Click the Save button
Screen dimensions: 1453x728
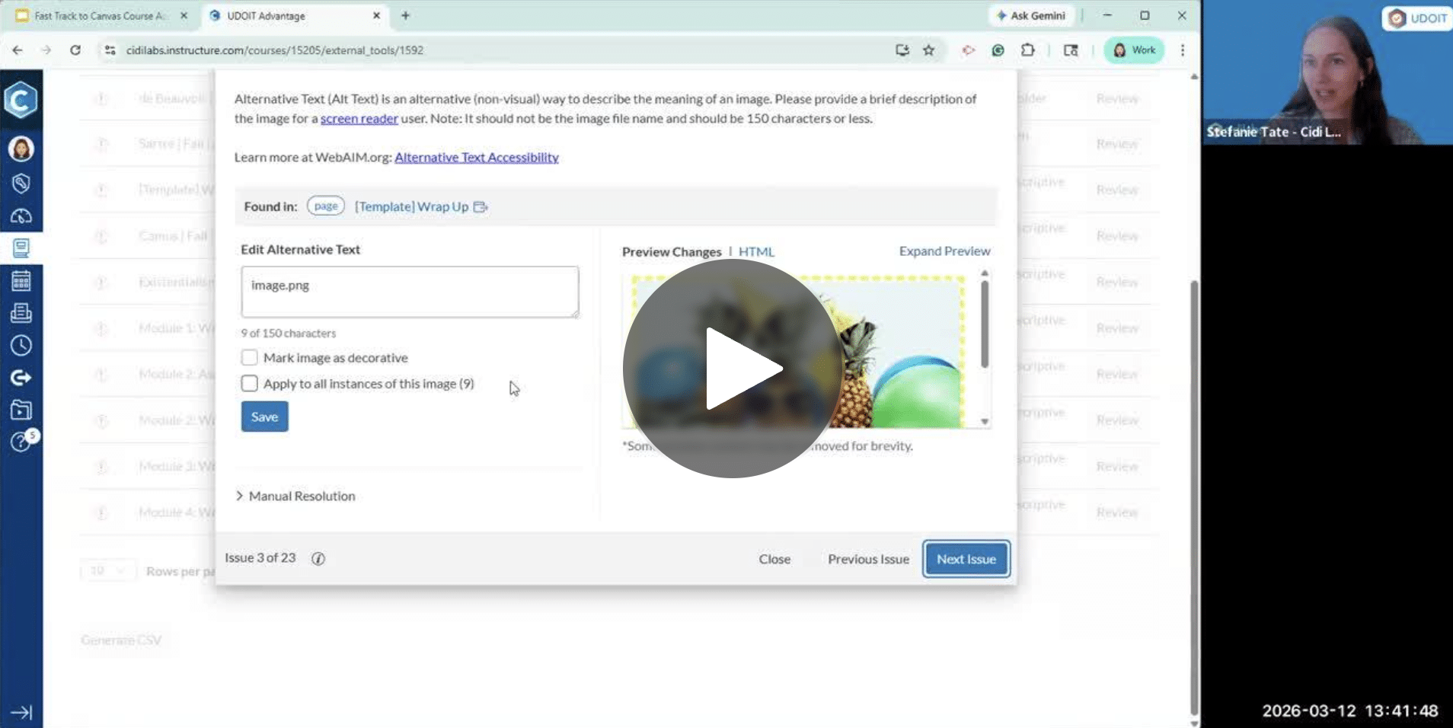[x=264, y=417]
